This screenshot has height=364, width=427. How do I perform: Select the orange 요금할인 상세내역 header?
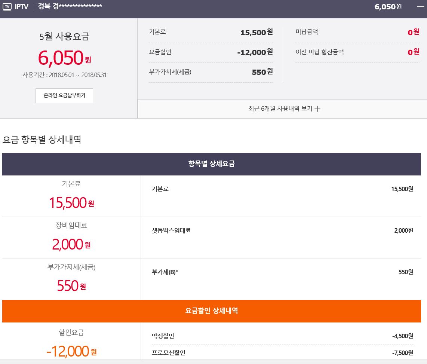pyautogui.click(x=211, y=311)
